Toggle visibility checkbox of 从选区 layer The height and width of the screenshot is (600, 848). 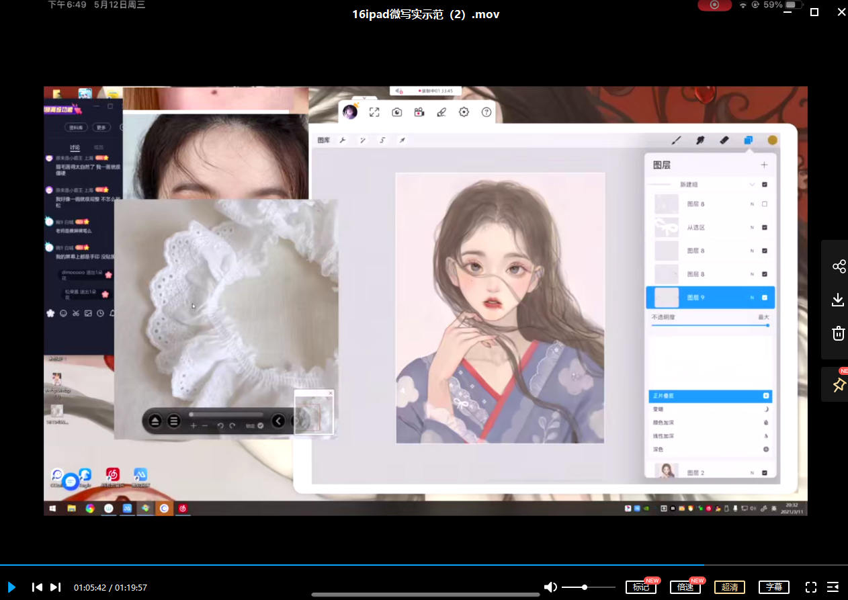[765, 228]
